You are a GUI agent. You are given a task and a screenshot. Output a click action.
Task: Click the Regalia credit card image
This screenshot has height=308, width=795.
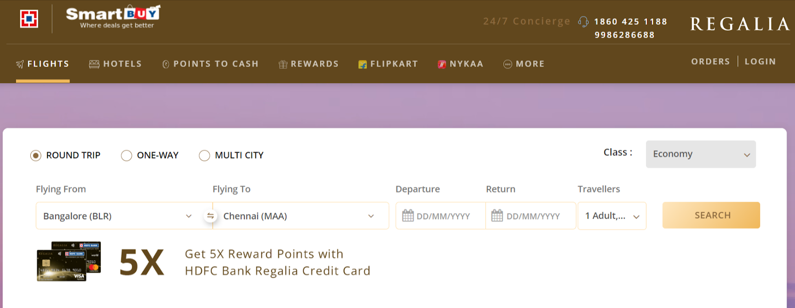pos(69,261)
